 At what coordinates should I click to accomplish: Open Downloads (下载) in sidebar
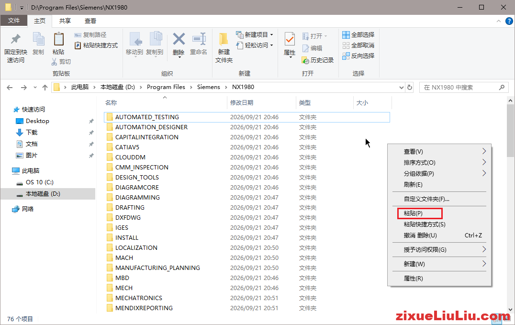pos(32,133)
